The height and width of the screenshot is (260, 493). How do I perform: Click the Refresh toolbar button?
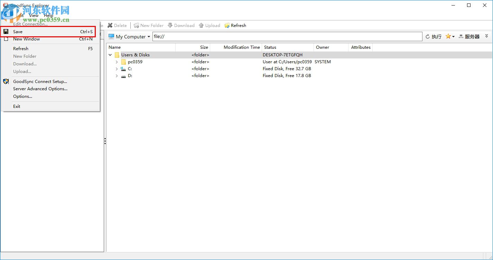[x=235, y=26]
